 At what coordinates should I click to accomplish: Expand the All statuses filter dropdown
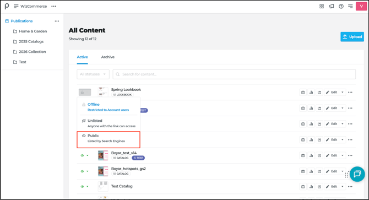coord(93,74)
